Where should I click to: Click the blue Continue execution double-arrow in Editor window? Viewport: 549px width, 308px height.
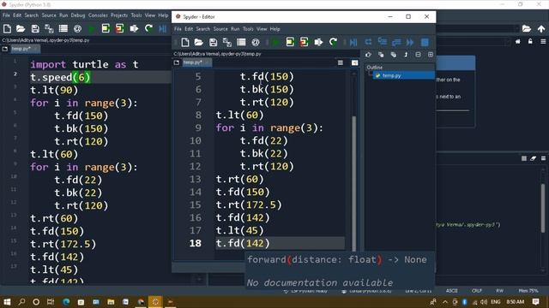pyautogui.click(x=410, y=43)
